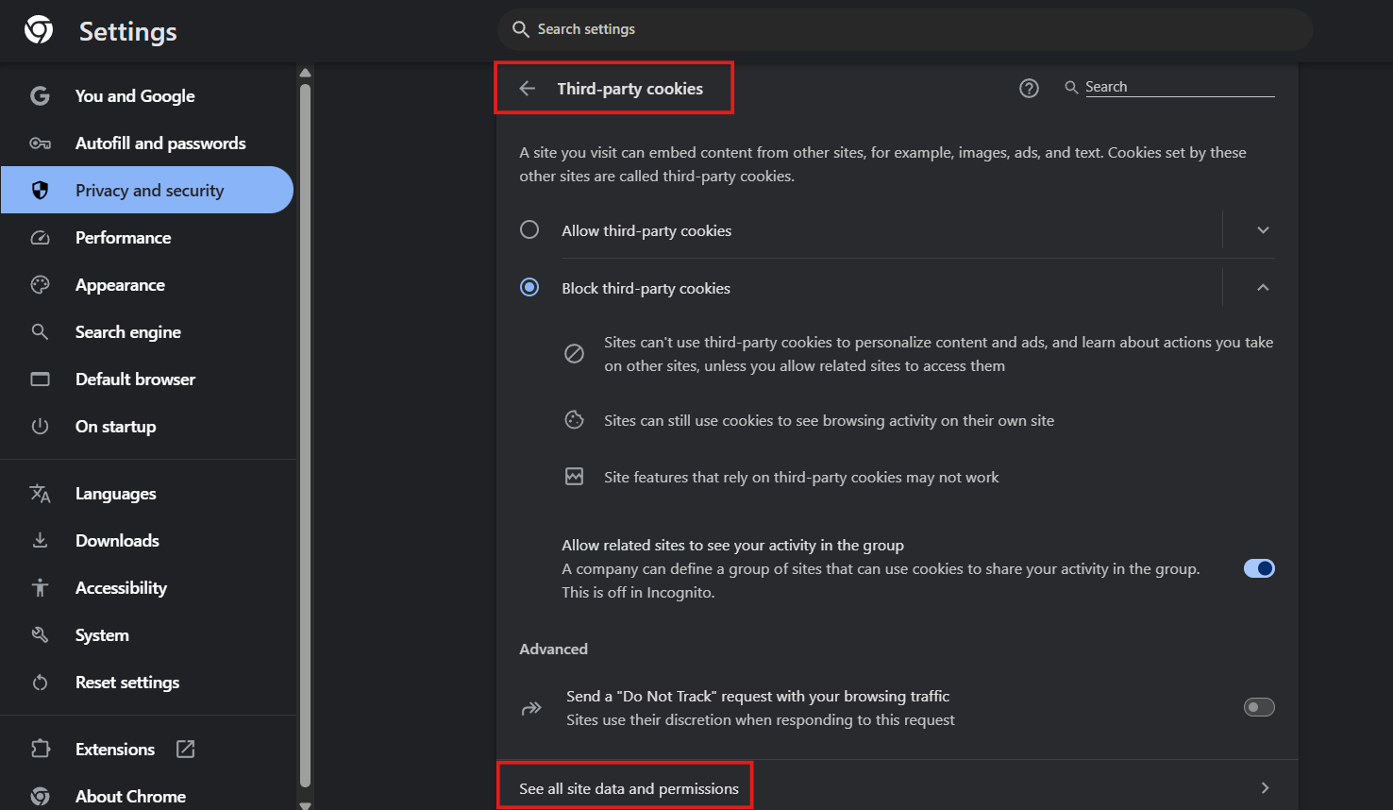1393x810 pixels.
Task: Disable Allow related sites to see your activity
Action: 1259,568
